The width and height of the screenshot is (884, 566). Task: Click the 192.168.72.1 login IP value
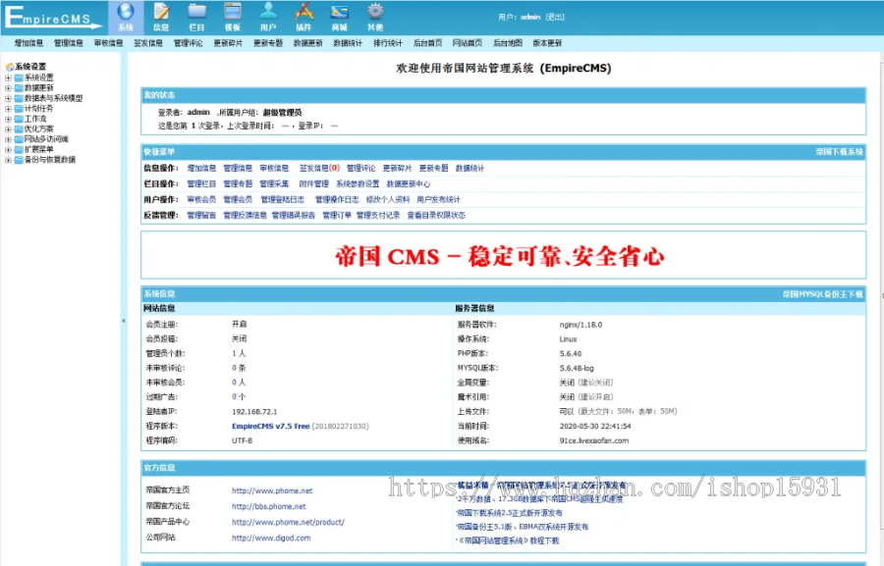click(254, 412)
